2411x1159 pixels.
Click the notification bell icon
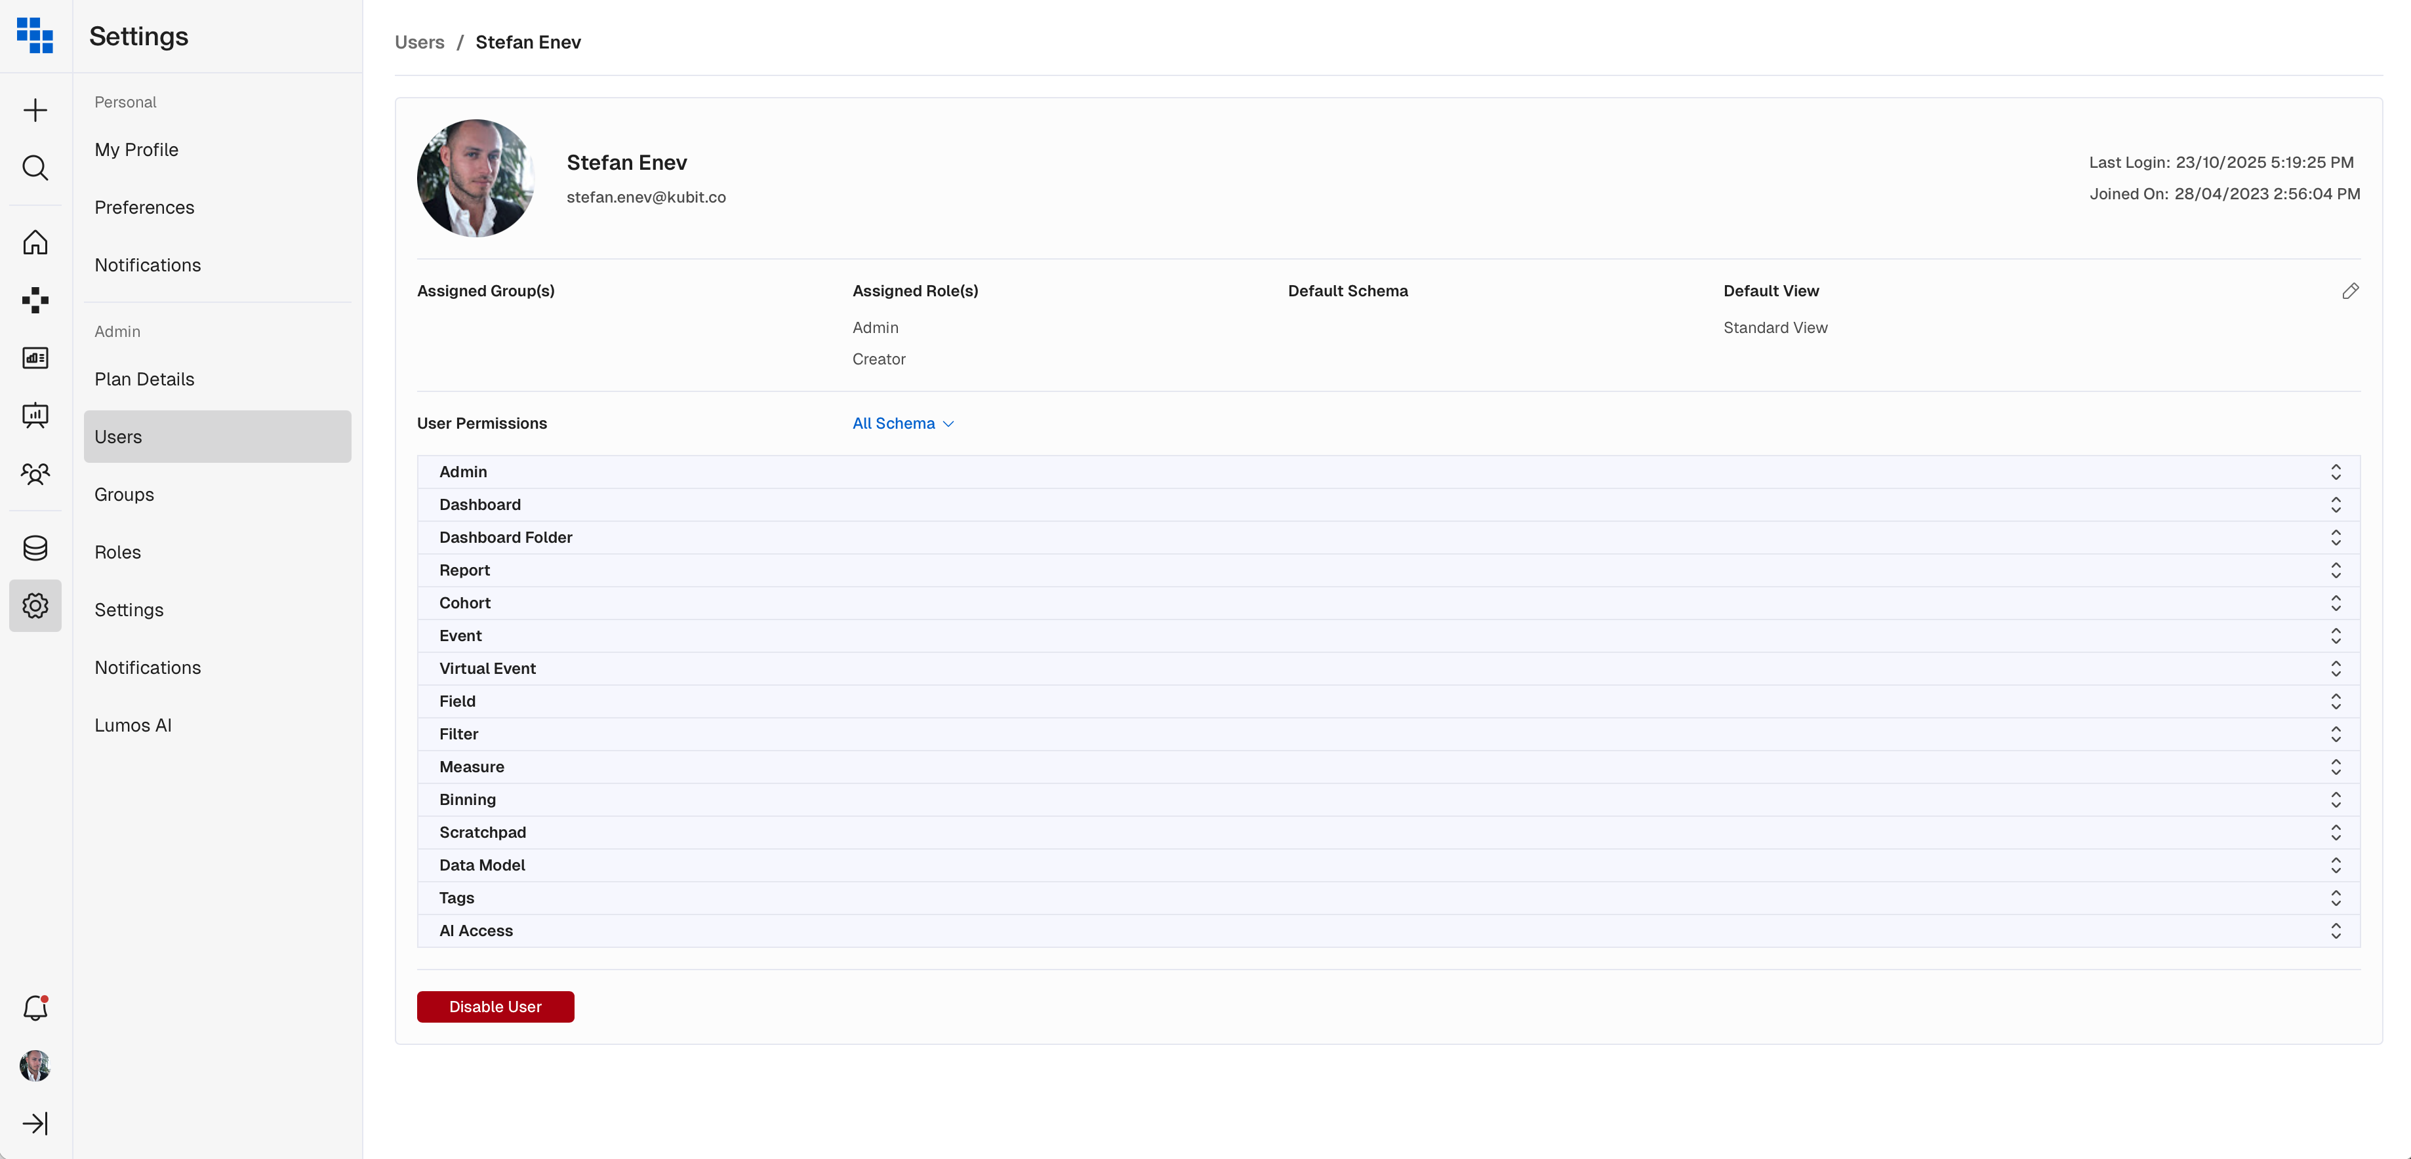[35, 1008]
